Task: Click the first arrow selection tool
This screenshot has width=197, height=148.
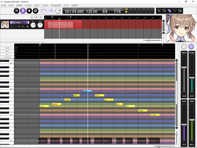Action: pyautogui.click(x=159, y=11)
